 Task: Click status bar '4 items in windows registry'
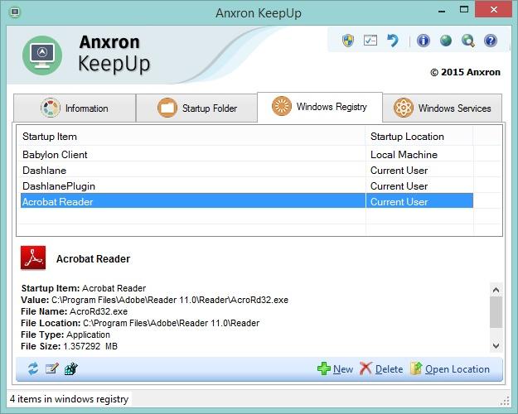[x=69, y=399]
